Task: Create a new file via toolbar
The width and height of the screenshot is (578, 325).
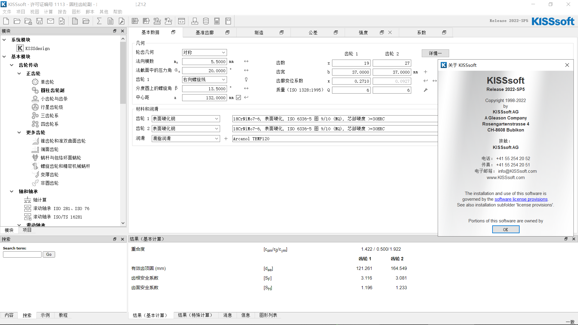Action: point(6,21)
